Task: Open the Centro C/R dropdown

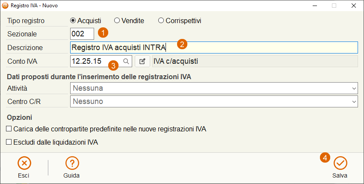Action: pyautogui.click(x=214, y=101)
